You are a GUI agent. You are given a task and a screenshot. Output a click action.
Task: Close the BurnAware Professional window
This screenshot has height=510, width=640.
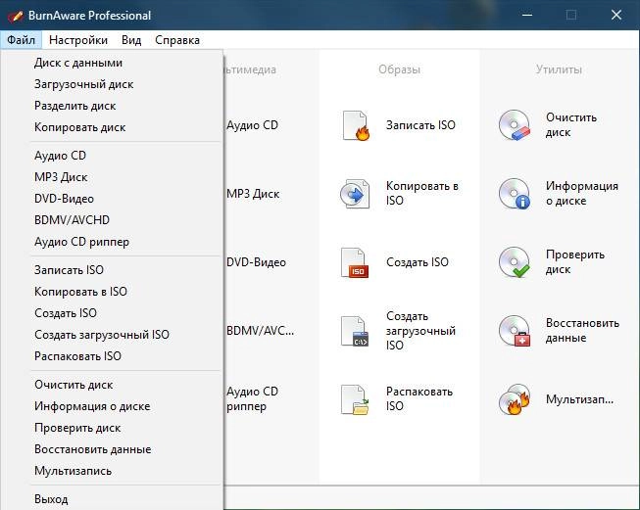tap(616, 16)
